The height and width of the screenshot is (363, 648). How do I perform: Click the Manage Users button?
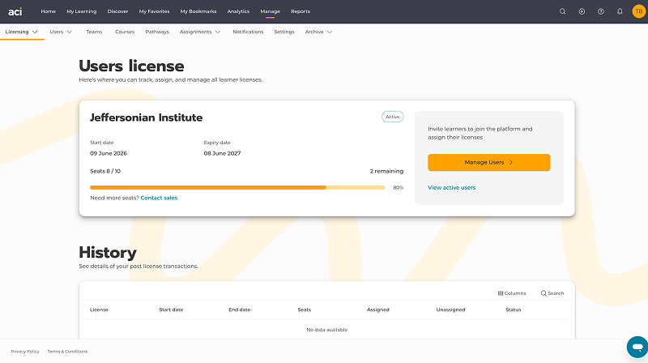coord(489,163)
